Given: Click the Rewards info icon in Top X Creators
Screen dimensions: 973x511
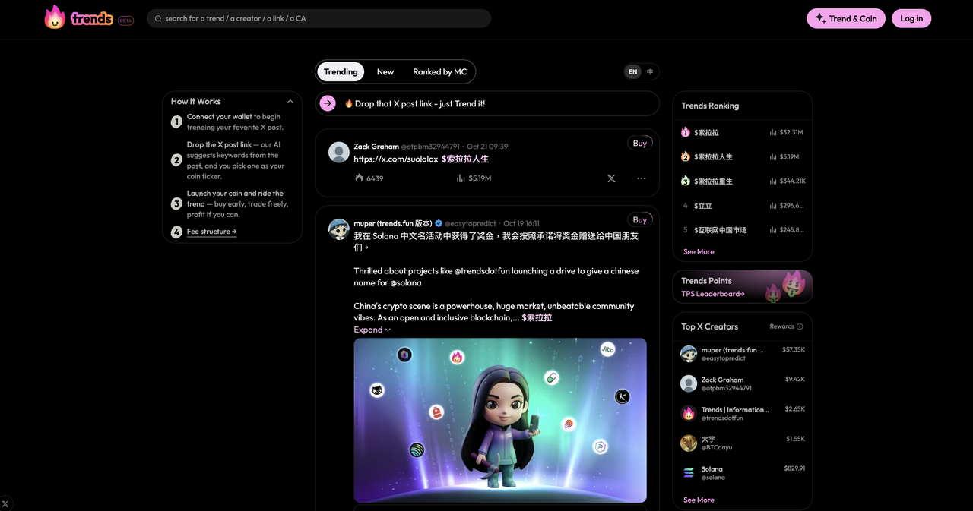Looking at the screenshot, I should [x=800, y=326].
